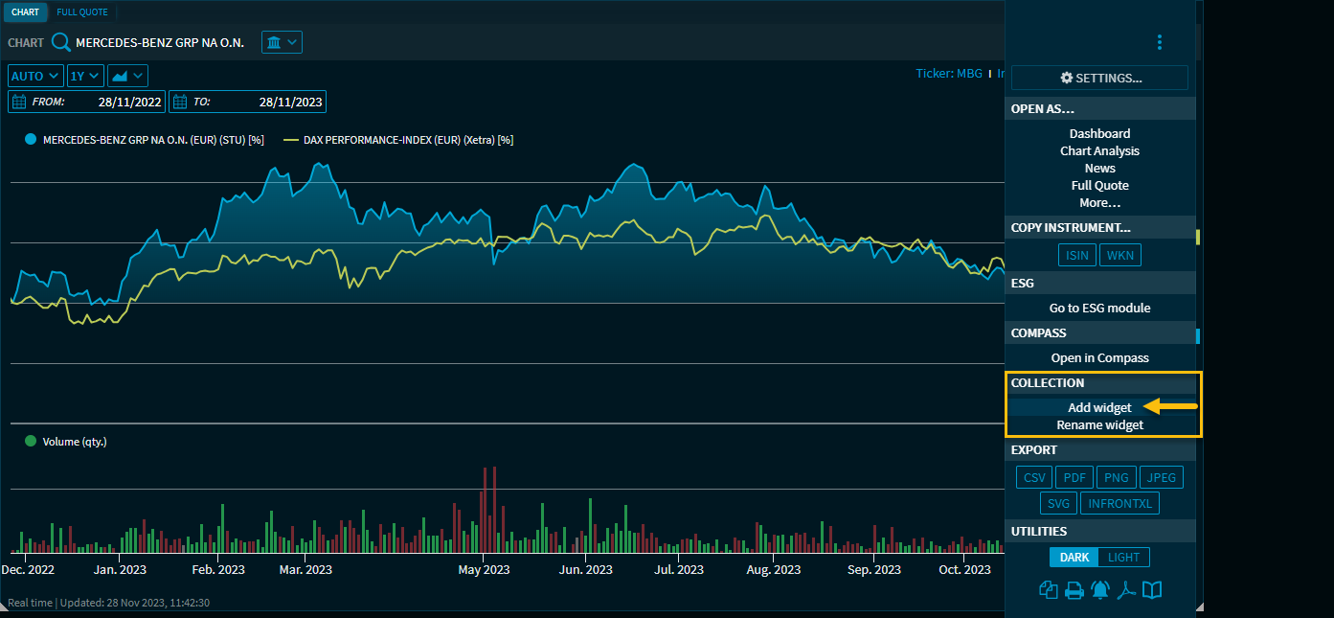Select Add widget in the Collection section
Screen dimensions: 1334x618
1099,407
